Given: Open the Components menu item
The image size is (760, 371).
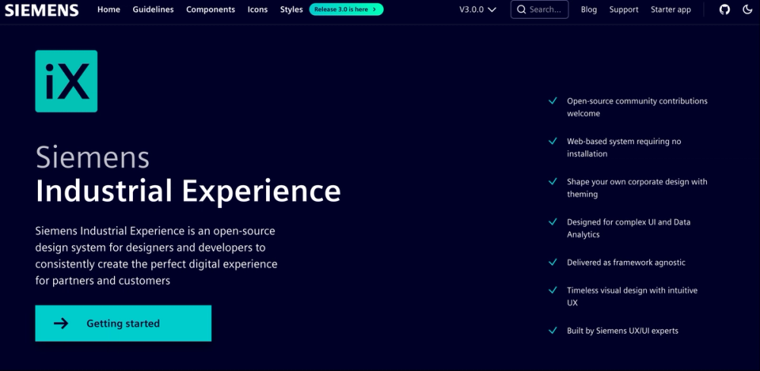Looking at the screenshot, I should click(211, 10).
